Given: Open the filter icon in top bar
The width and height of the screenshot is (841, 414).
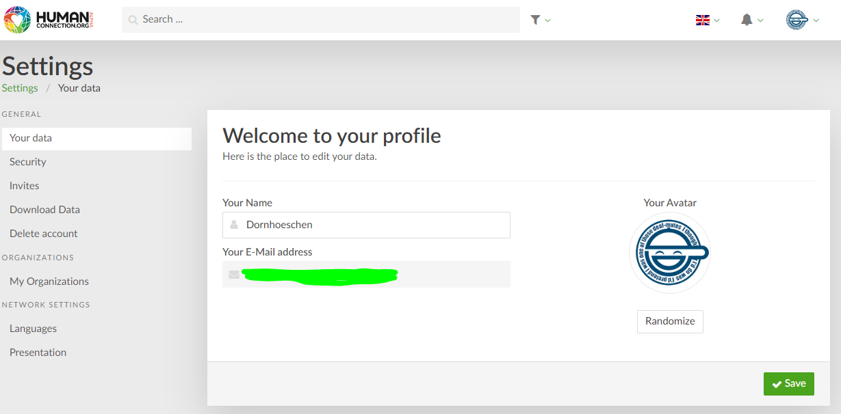Looking at the screenshot, I should pyautogui.click(x=536, y=20).
